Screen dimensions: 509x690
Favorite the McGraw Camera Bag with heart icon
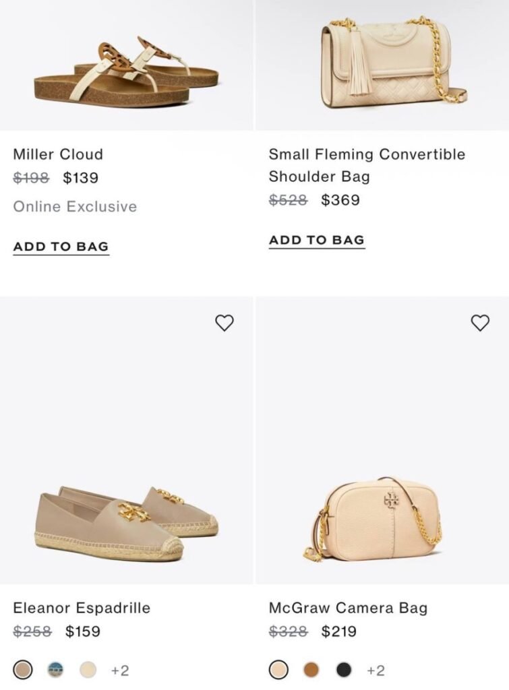tap(480, 323)
